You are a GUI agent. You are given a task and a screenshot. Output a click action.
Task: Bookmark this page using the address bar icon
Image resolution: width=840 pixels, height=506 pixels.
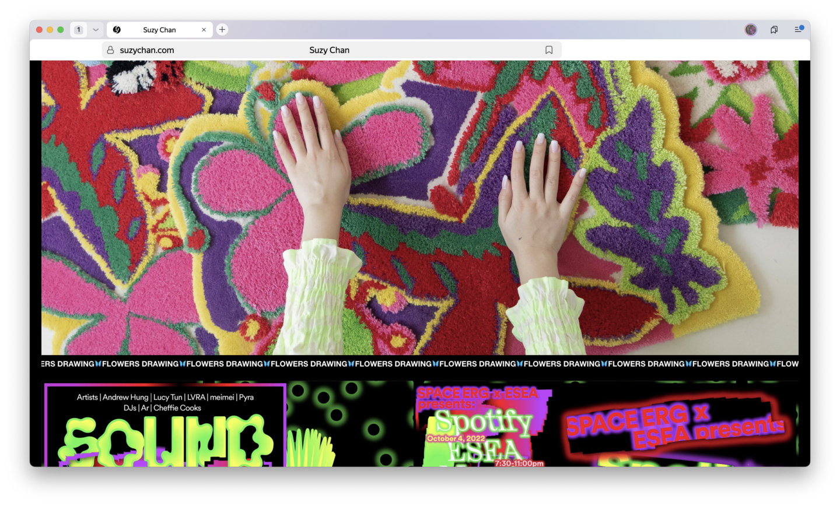pyautogui.click(x=549, y=50)
